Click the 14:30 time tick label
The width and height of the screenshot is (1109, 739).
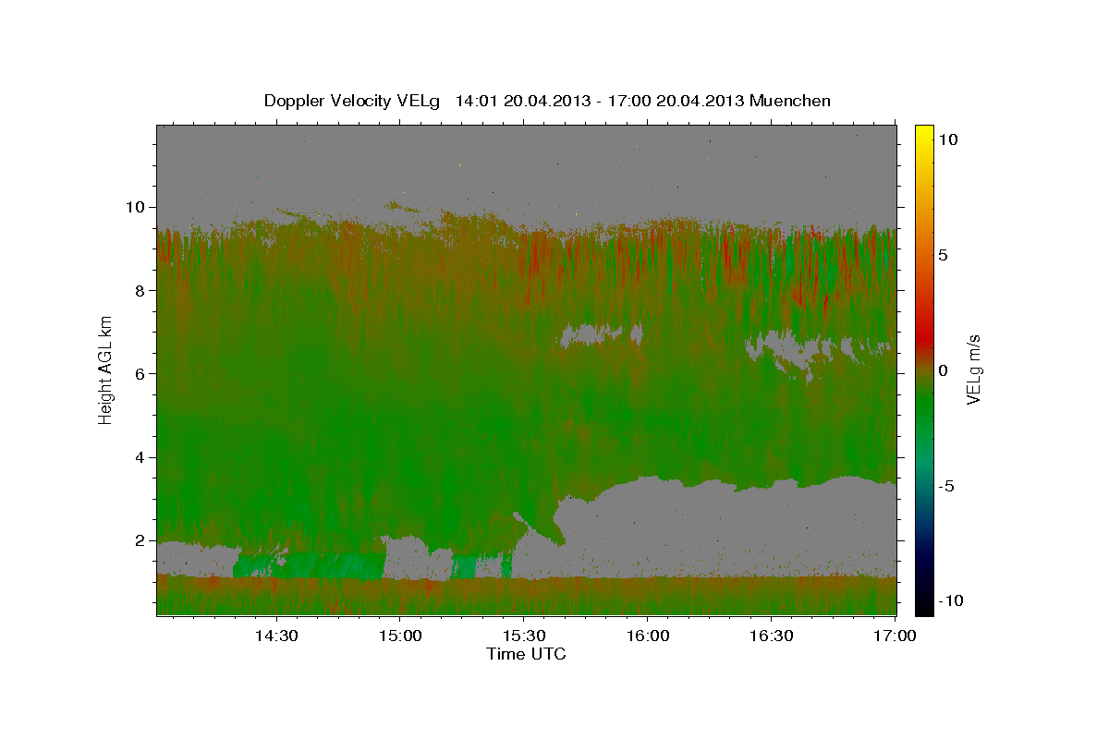click(x=276, y=636)
